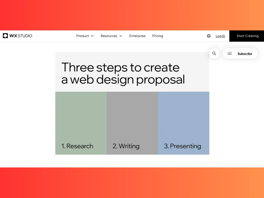Expand the Resources dropdown chevron

121,36
